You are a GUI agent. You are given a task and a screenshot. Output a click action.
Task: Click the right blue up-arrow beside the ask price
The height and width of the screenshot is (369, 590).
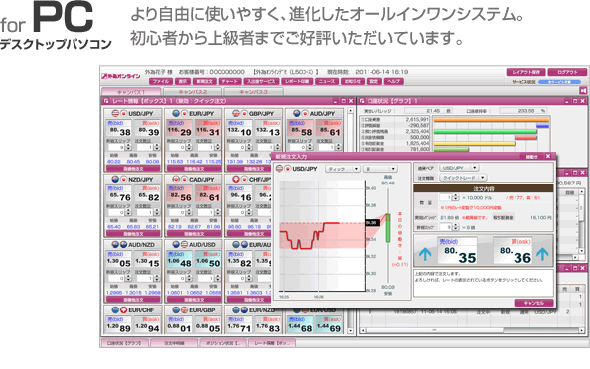542,254
